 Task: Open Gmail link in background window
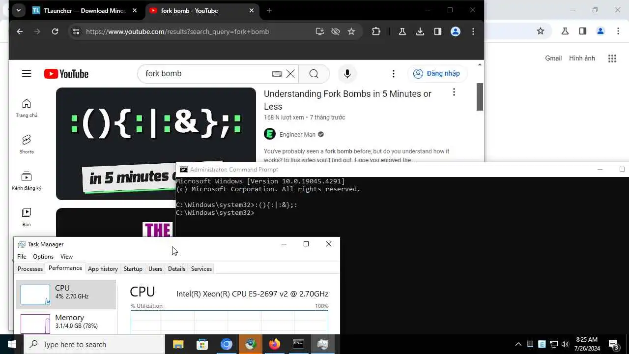coord(553,58)
